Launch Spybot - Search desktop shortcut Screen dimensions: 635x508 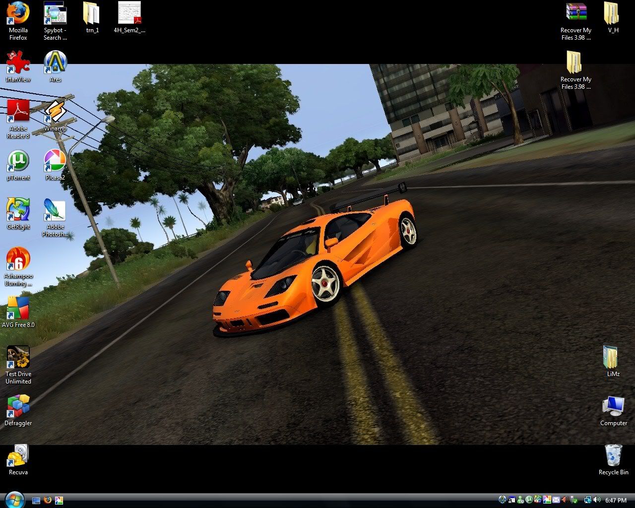pos(55,21)
